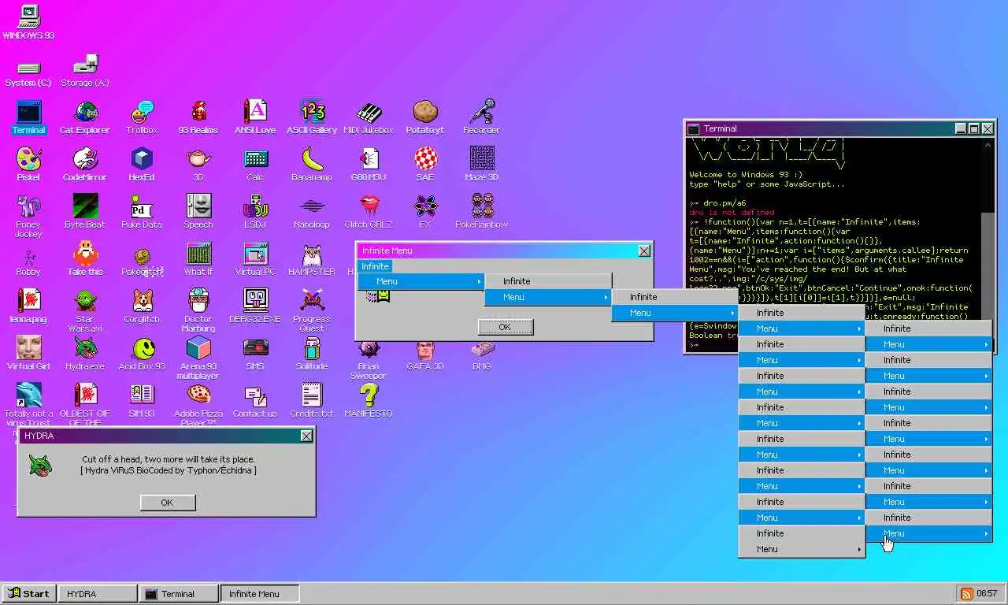Image resolution: width=1008 pixels, height=605 pixels.
Task: Open the Star Wars.avi icon
Action: click(x=85, y=310)
